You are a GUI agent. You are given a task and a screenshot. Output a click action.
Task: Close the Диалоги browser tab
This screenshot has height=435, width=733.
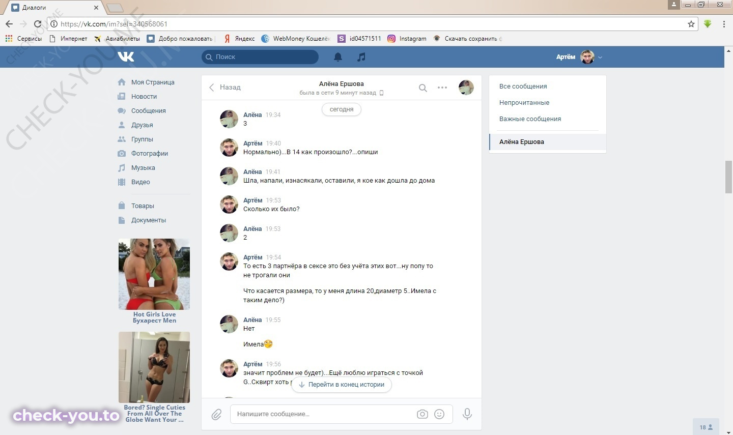tap(96, 8)
